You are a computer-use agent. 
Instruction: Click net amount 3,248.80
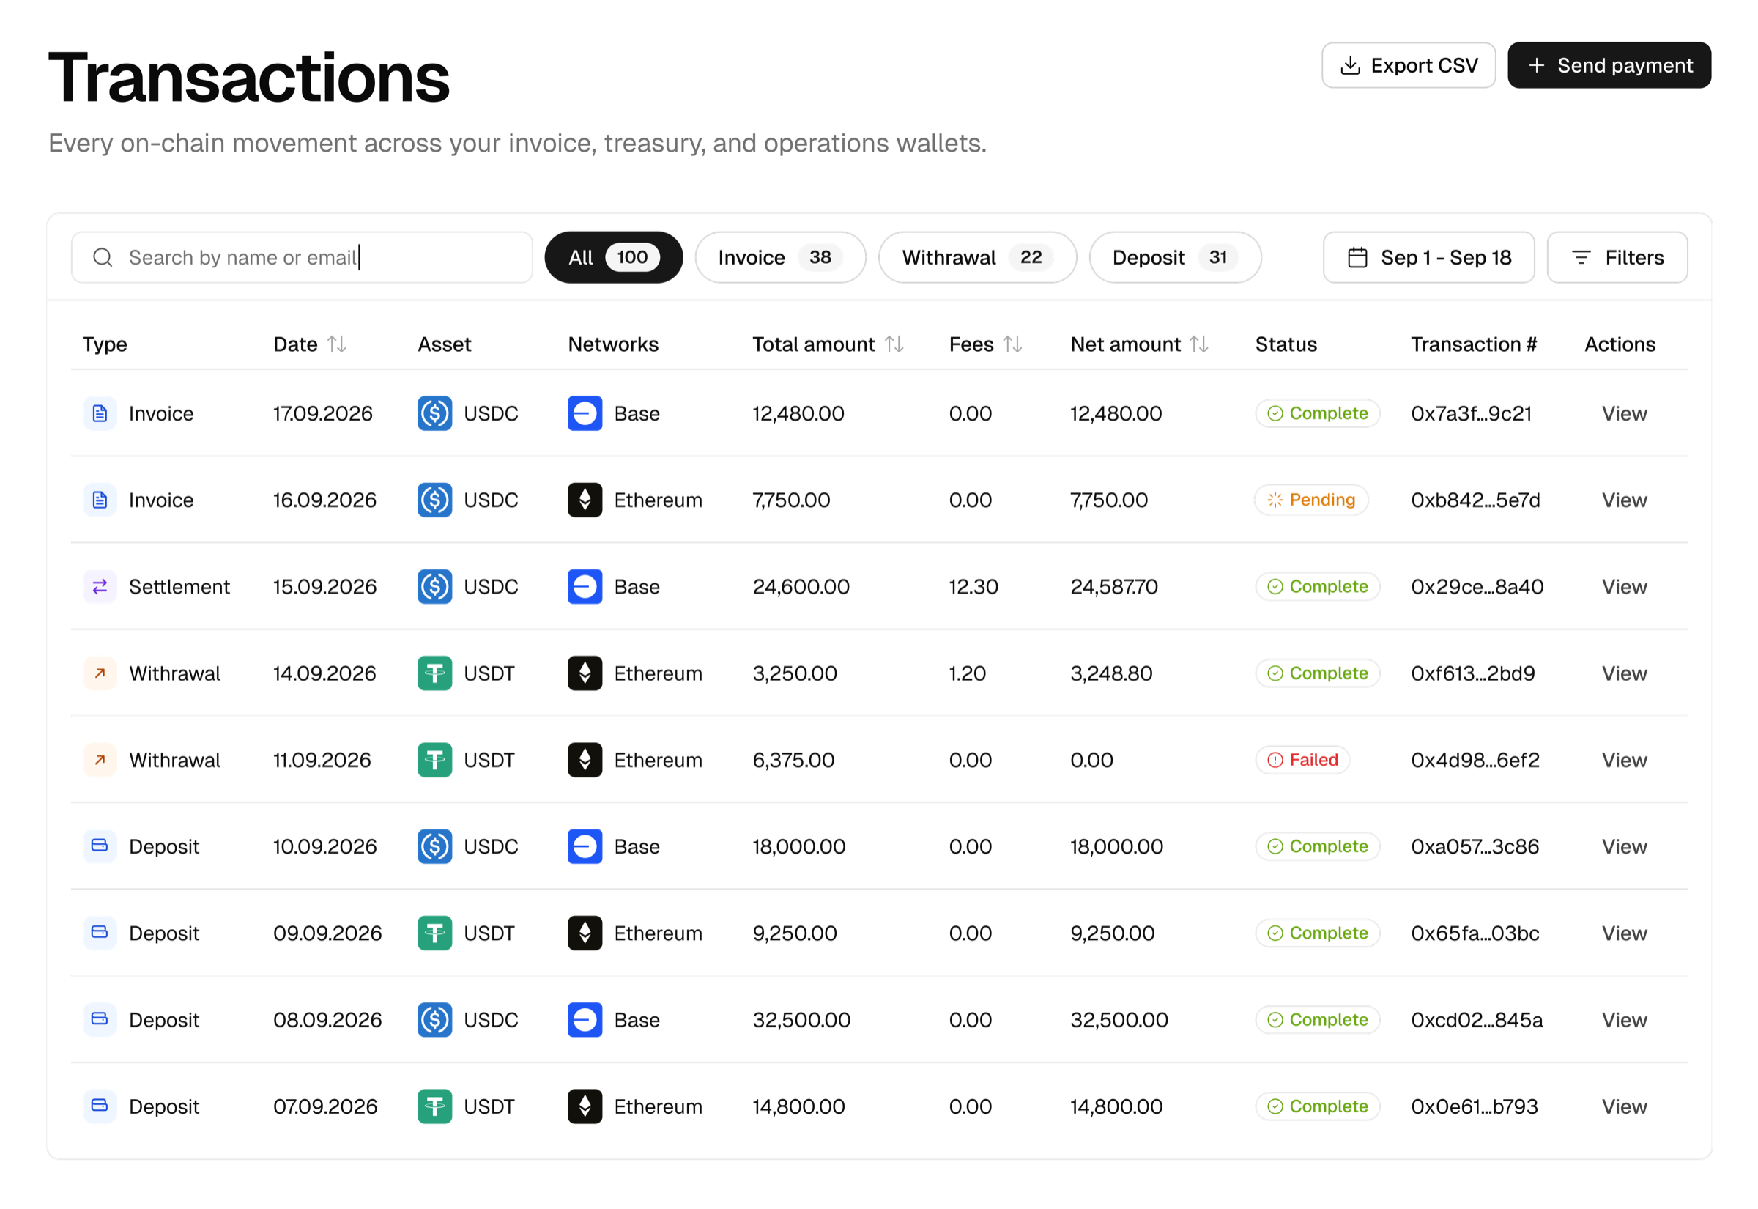click(1111, 673)
